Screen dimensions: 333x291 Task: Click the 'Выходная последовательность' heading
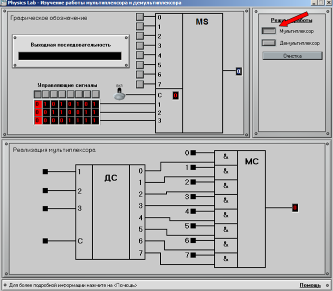tap(71, 45)
